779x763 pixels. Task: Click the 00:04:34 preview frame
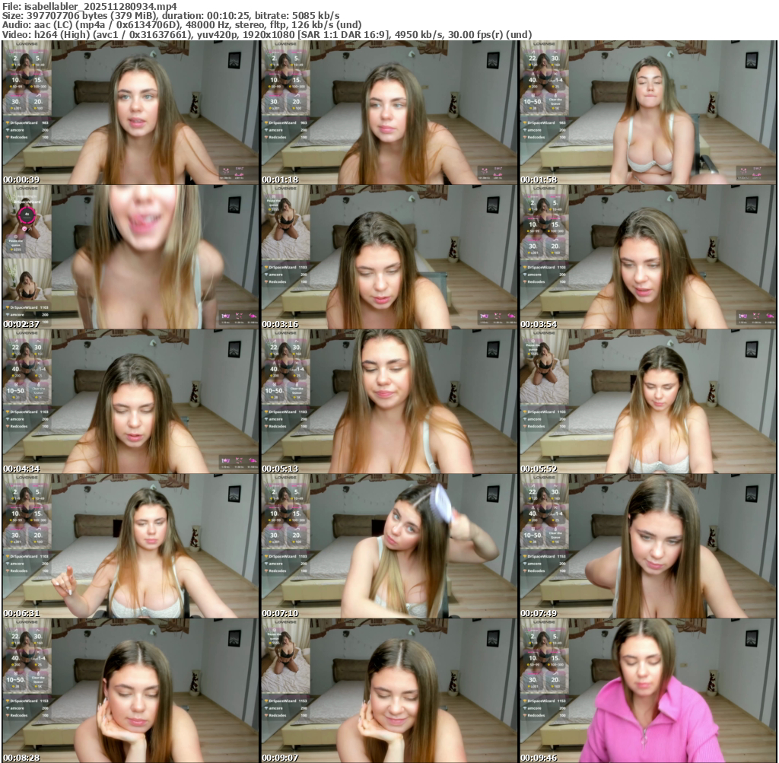coord(131,402)
